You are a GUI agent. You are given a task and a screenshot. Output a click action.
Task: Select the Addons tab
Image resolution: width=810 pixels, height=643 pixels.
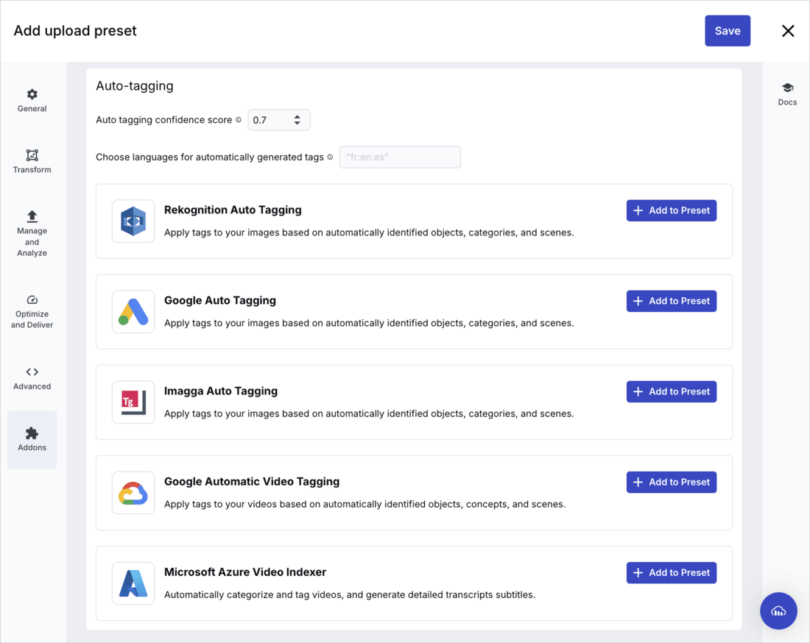click(32, 440)
